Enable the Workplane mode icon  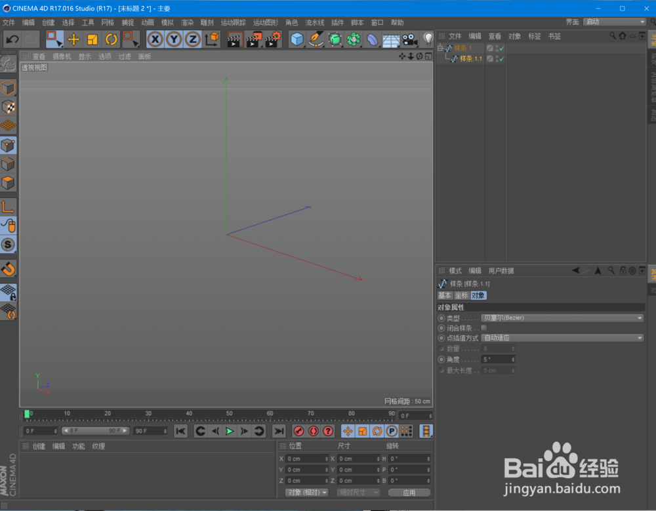click(x=8, y=125)
